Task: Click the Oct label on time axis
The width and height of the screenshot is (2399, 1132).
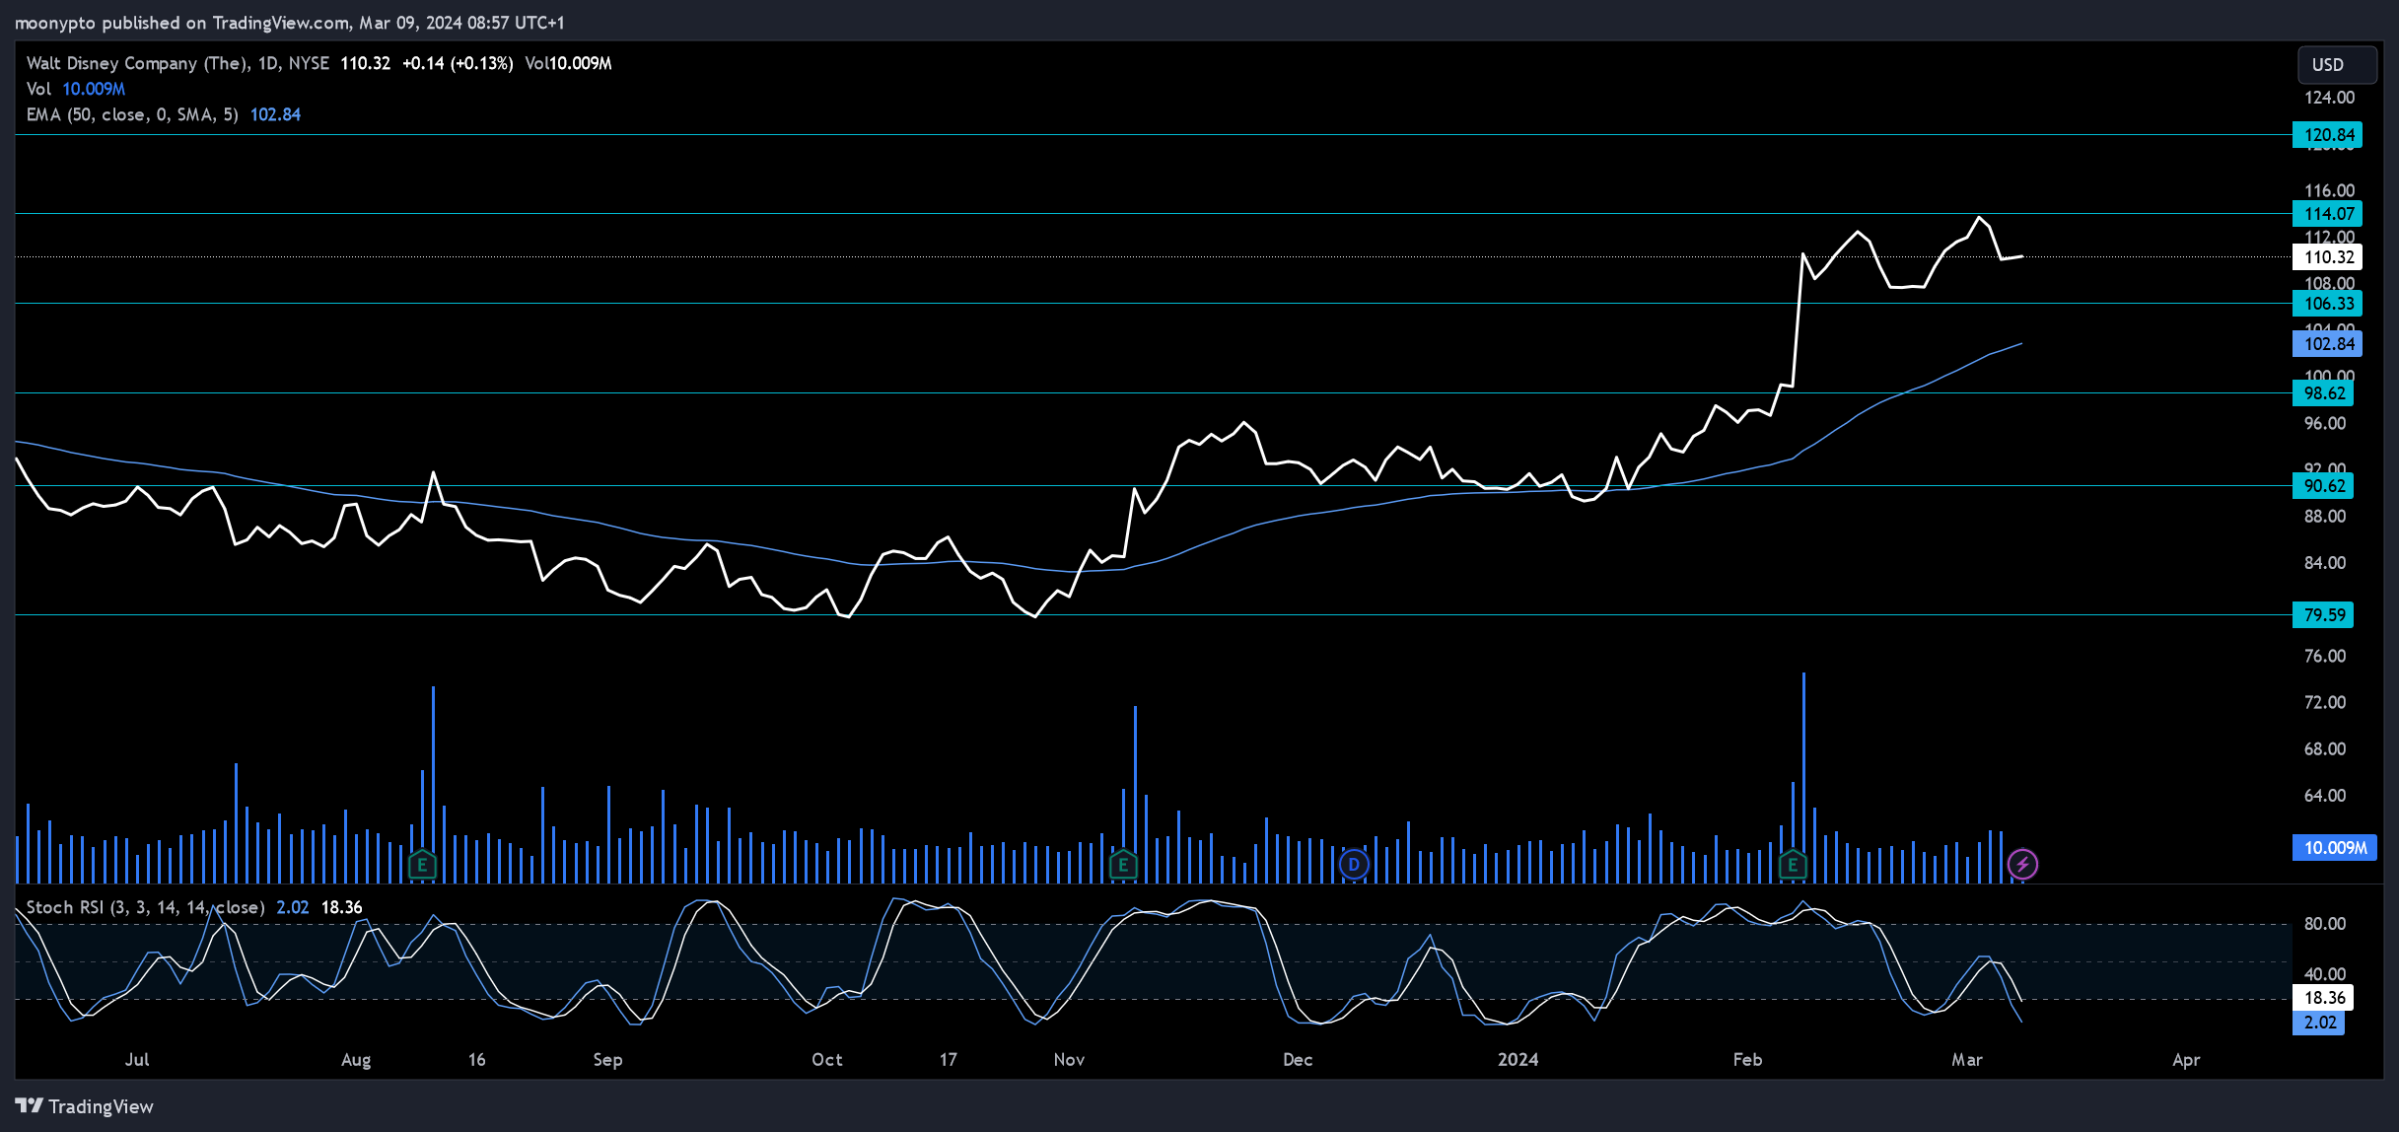Action: point(826,1059)
